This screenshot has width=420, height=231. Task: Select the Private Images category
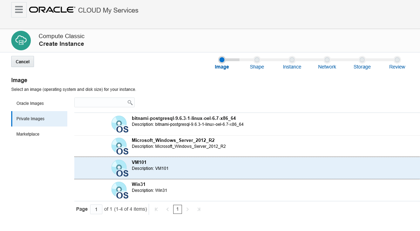pyautogui.click(x=39, y=119)
